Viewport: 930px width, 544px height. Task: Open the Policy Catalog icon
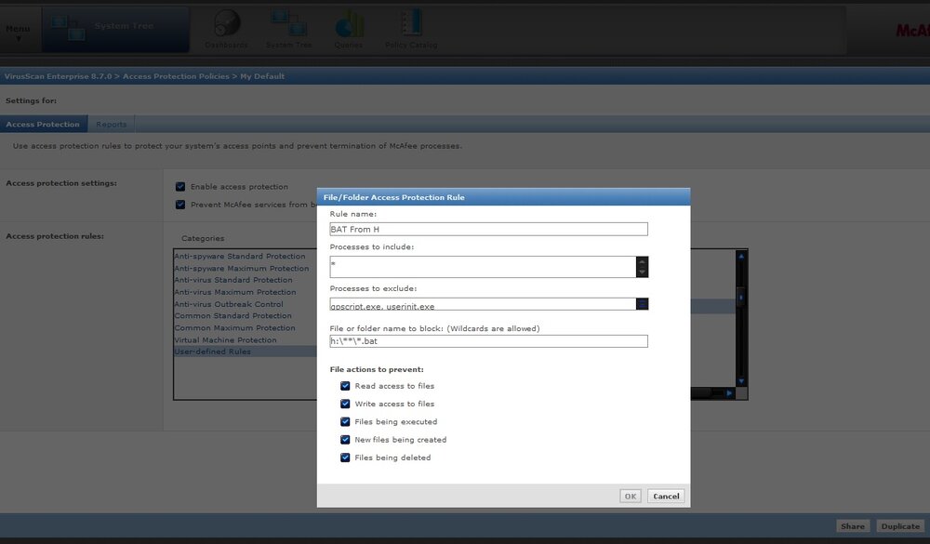[x=411, y=29]
